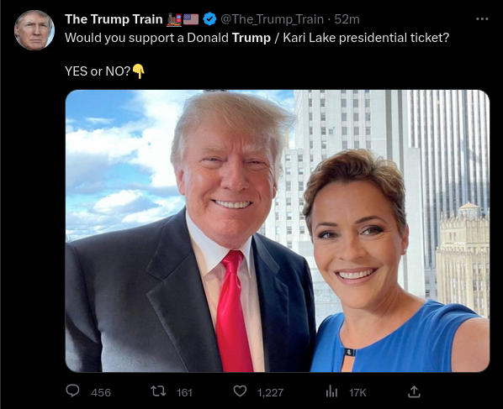Click the 1,227 likes count
The width and height of the screenshot is (503, 409).
271,393
